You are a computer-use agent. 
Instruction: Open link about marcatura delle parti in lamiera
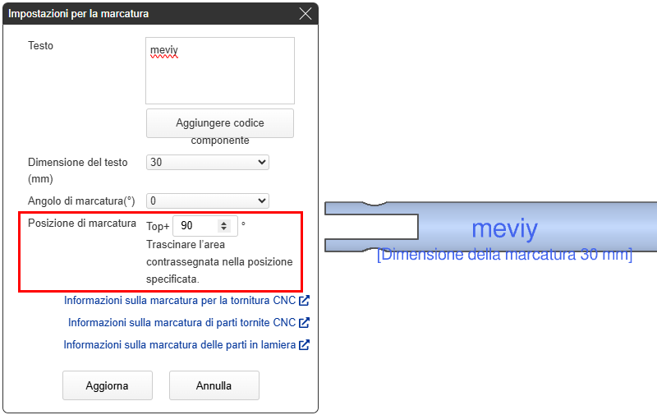(179, 345)
